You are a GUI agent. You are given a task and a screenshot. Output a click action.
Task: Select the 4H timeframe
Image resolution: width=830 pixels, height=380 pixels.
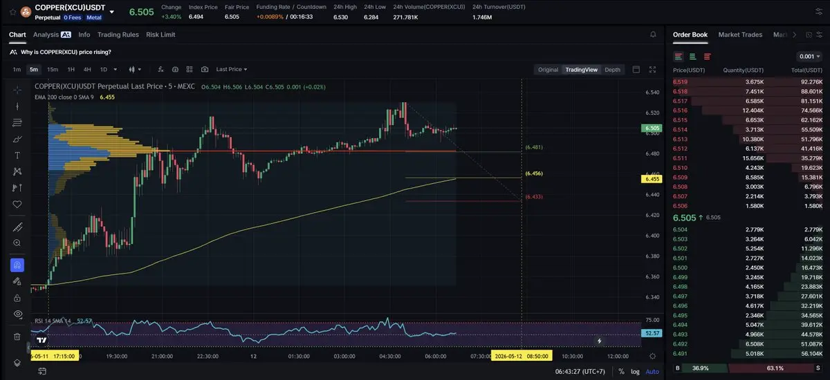87,69
